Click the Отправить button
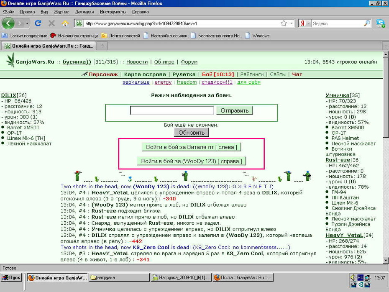The height and width of the screenshot is (292, 389). [x=234, y=110]
